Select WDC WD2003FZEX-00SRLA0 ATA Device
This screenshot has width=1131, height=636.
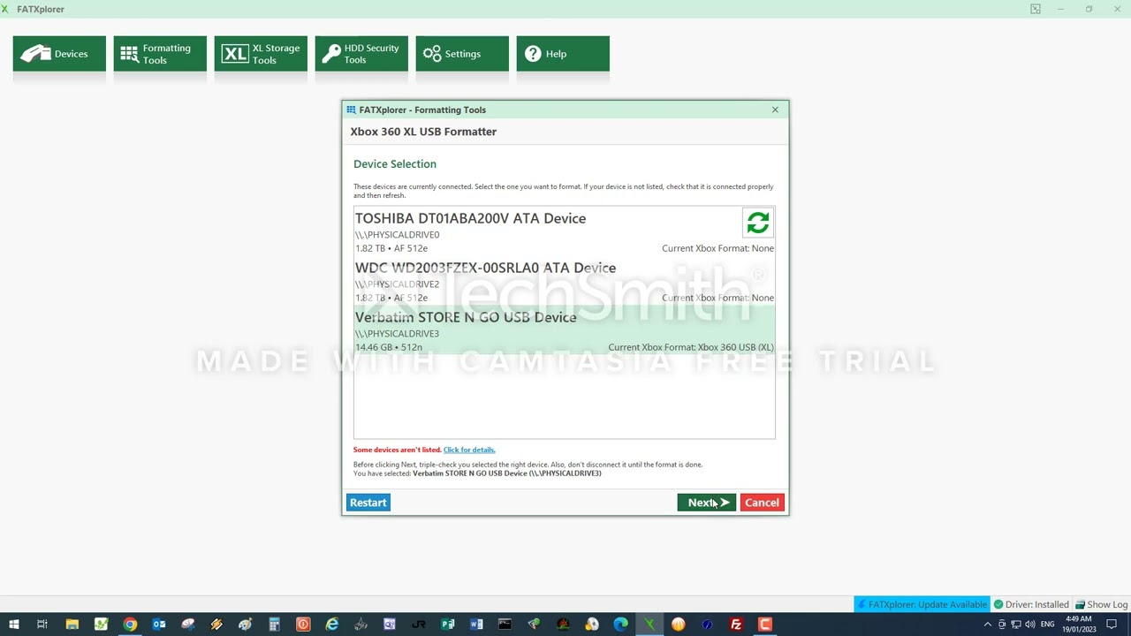tap(564, 282)
